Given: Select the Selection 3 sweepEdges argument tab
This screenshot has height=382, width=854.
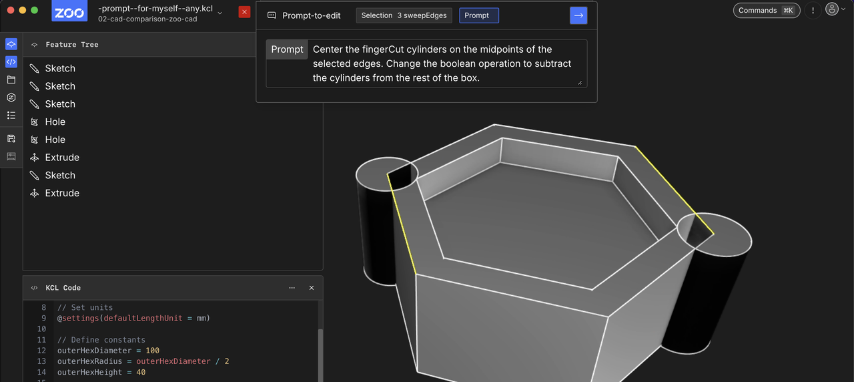Looking at the screenshot, I should click(404, 15).
